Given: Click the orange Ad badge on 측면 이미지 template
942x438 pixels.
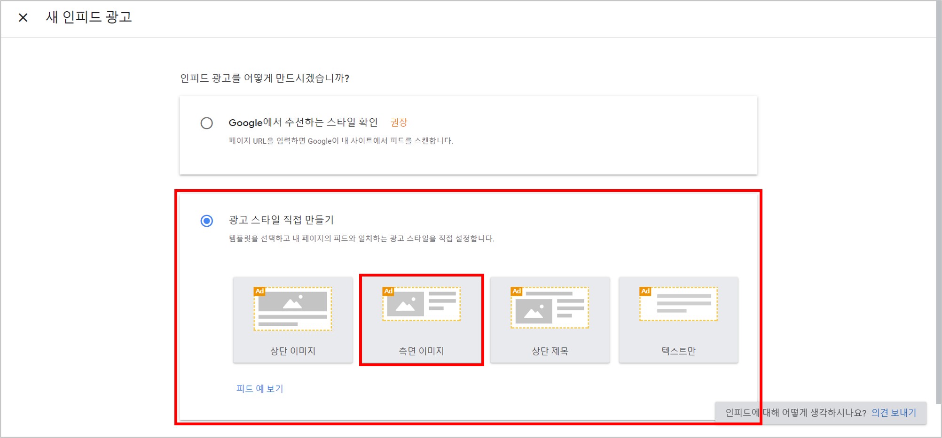Looking at the screenshot, I should 388,291.
